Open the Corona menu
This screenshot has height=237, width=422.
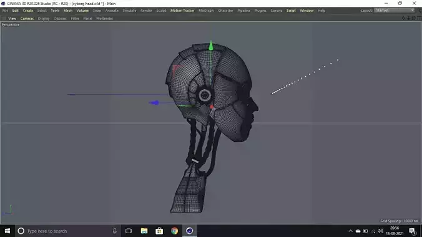click(x=277, y=11)
